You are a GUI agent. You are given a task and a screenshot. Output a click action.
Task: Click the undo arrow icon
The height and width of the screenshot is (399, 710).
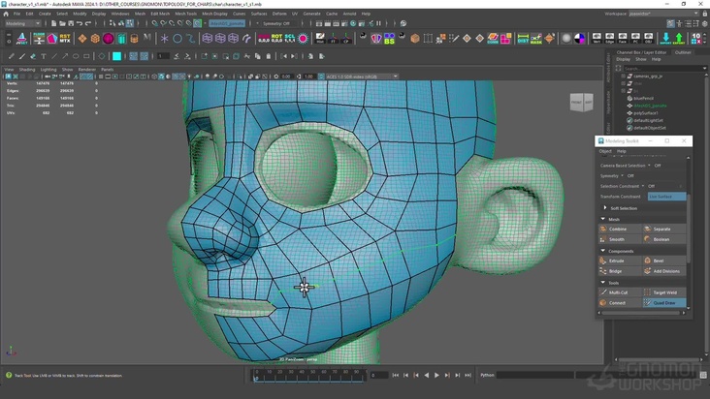tap(80, 23)
